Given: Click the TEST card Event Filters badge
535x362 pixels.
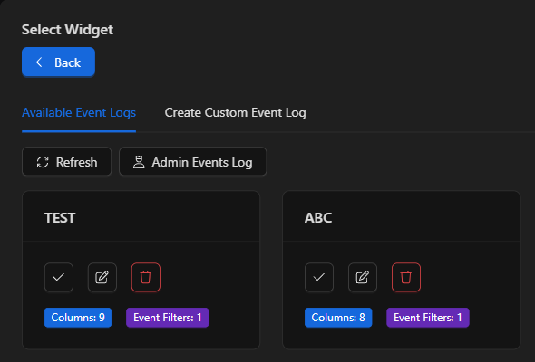Looking at the screenshot, I should point(168,318).
